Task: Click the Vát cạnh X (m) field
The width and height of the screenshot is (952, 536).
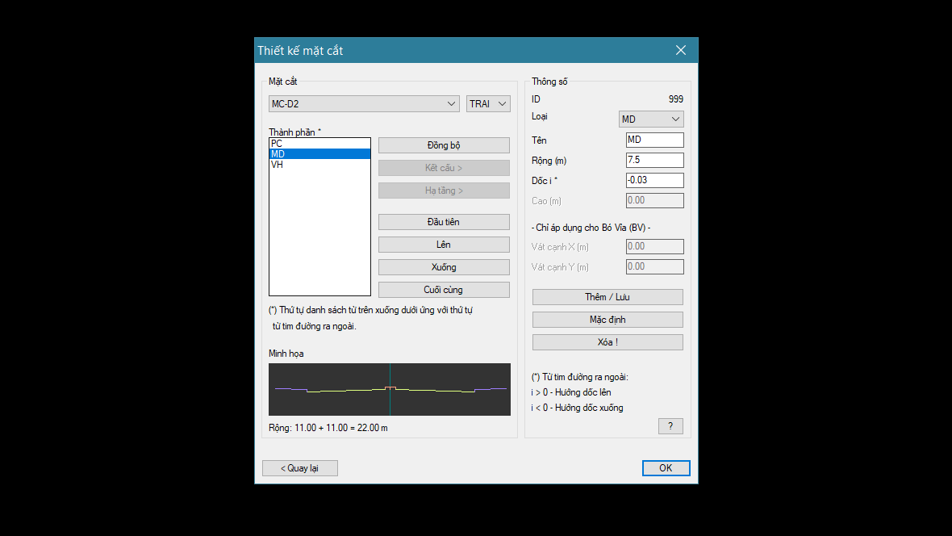Action: tap(654, 247)
